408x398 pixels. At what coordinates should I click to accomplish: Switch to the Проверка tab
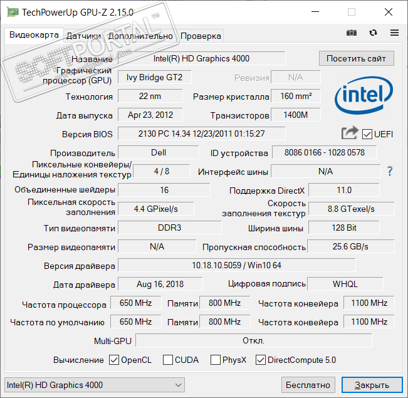pos(201,36)
